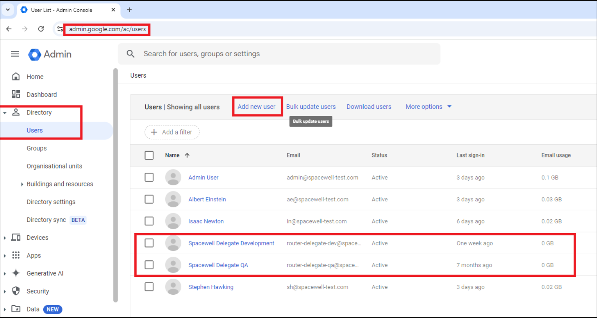Close the User List tab
Image resolution: width=597 pixels, height=318 pixels.
(x=113, y=10)
